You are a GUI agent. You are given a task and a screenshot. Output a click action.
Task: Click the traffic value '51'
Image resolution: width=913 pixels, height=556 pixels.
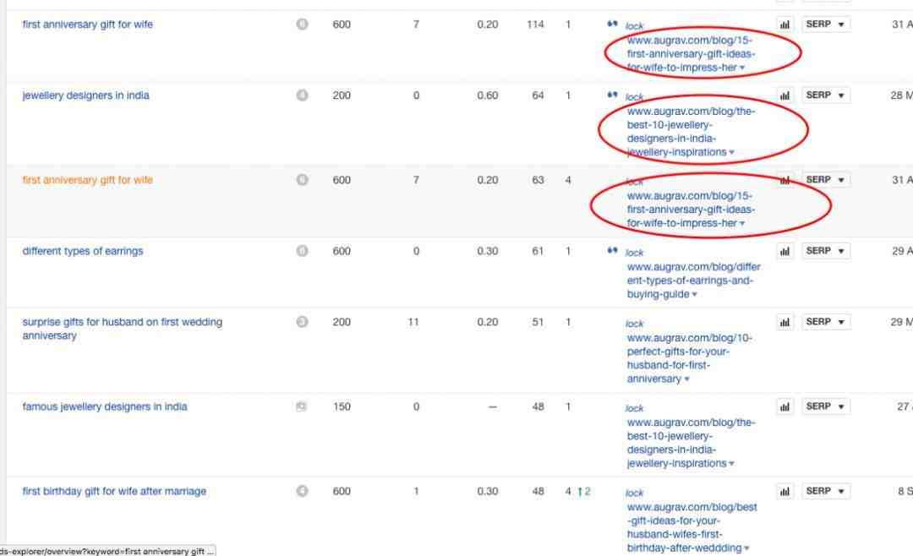click(538, 323)
